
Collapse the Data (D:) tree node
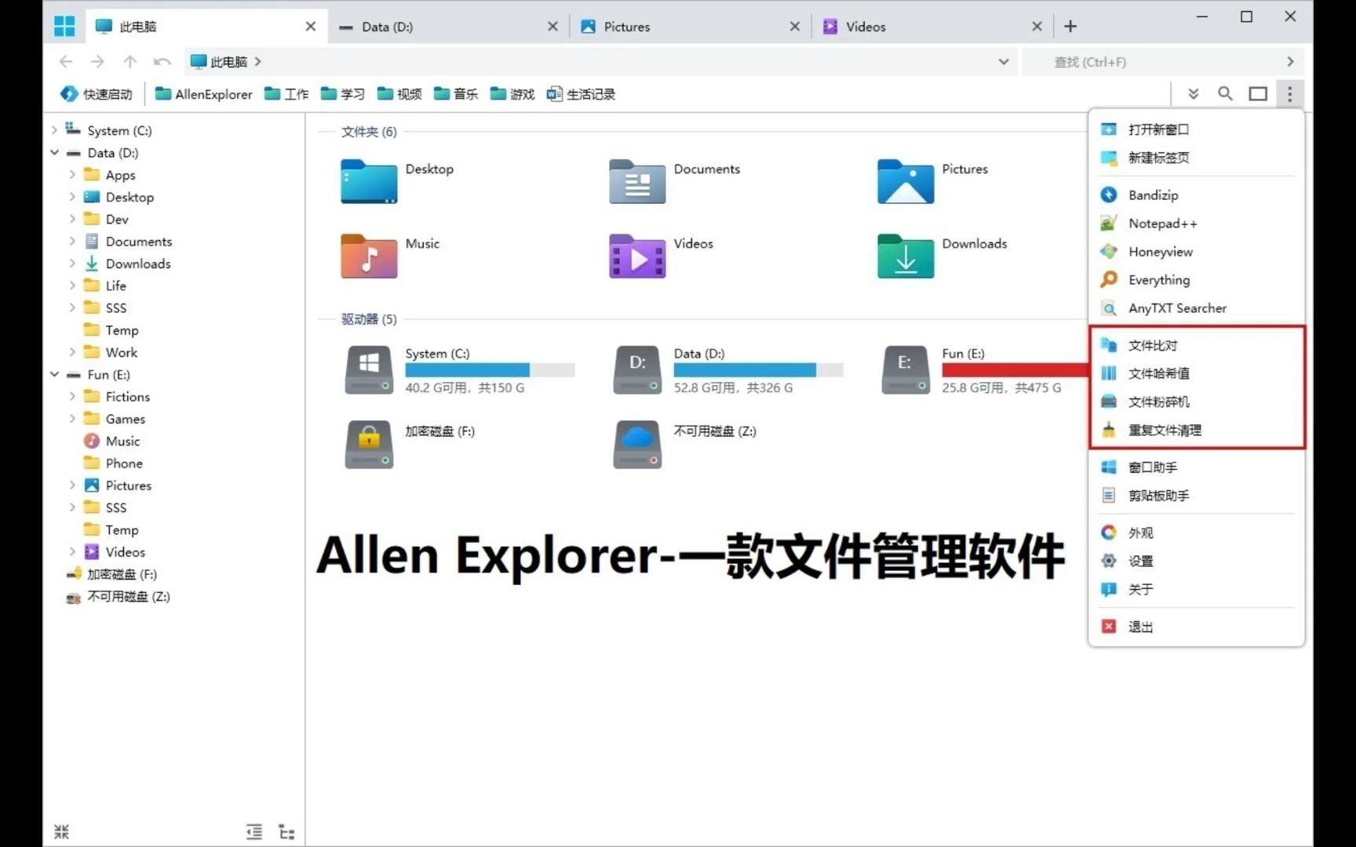(54, 152)
